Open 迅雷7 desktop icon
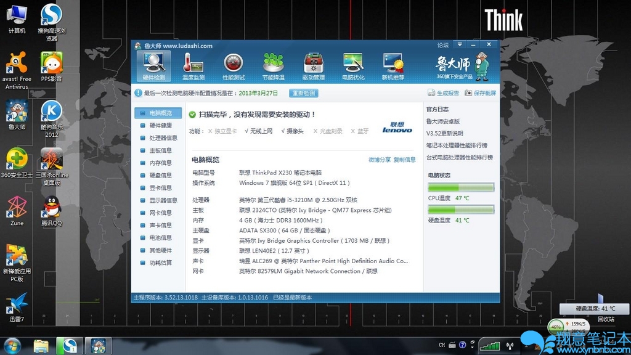This screenshot has width=631, height=355. point(17,308)
